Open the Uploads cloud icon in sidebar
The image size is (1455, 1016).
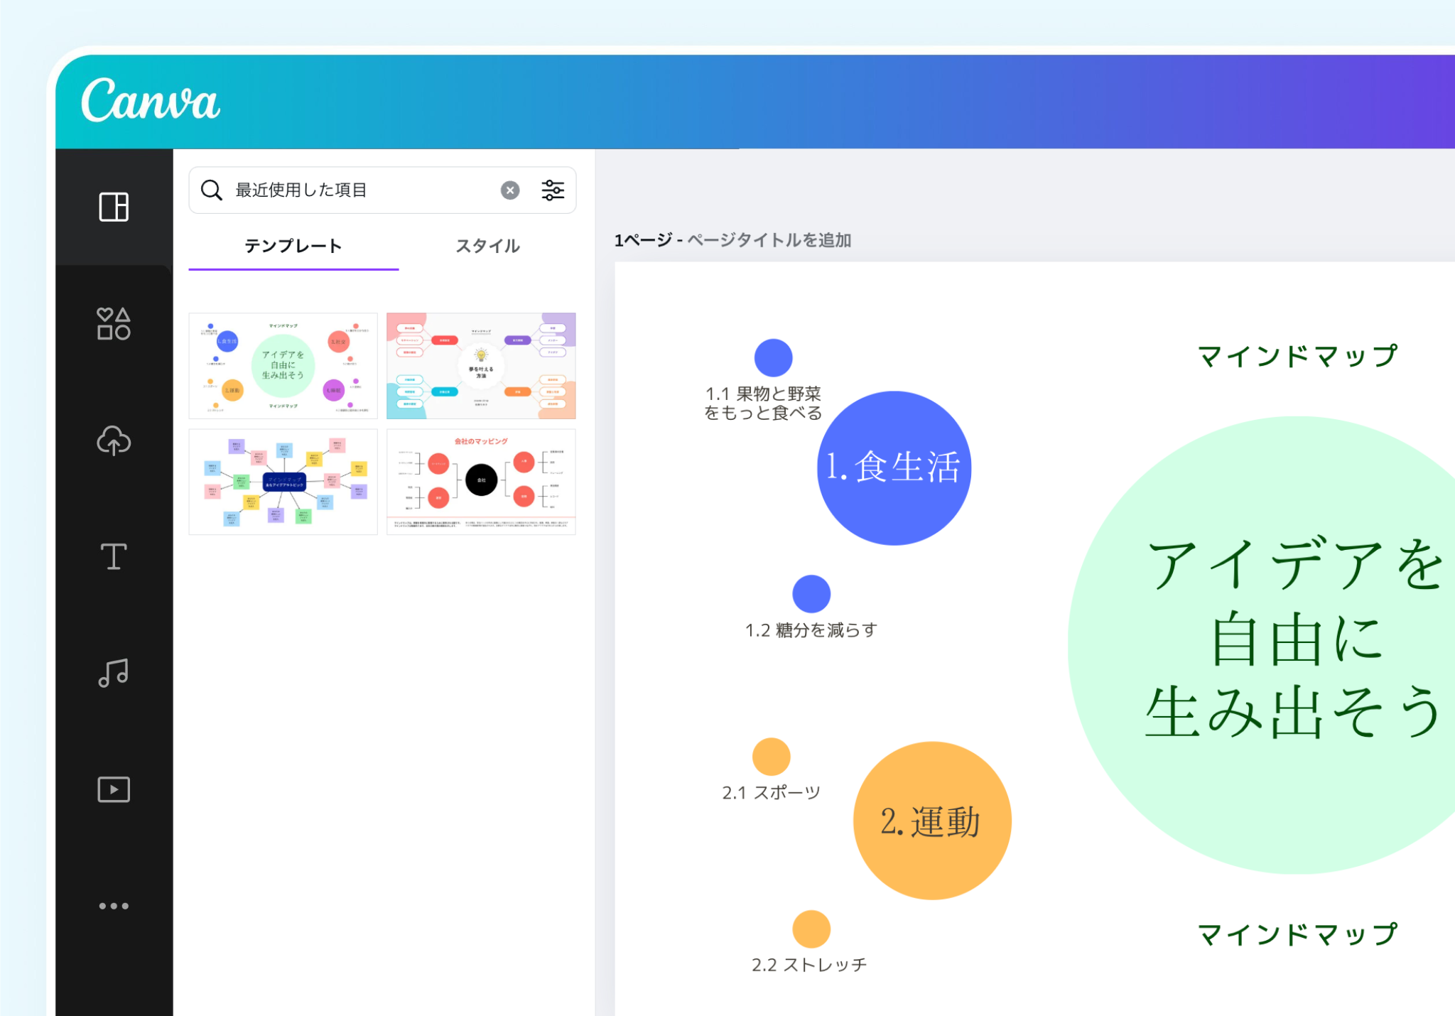(114, 440)
